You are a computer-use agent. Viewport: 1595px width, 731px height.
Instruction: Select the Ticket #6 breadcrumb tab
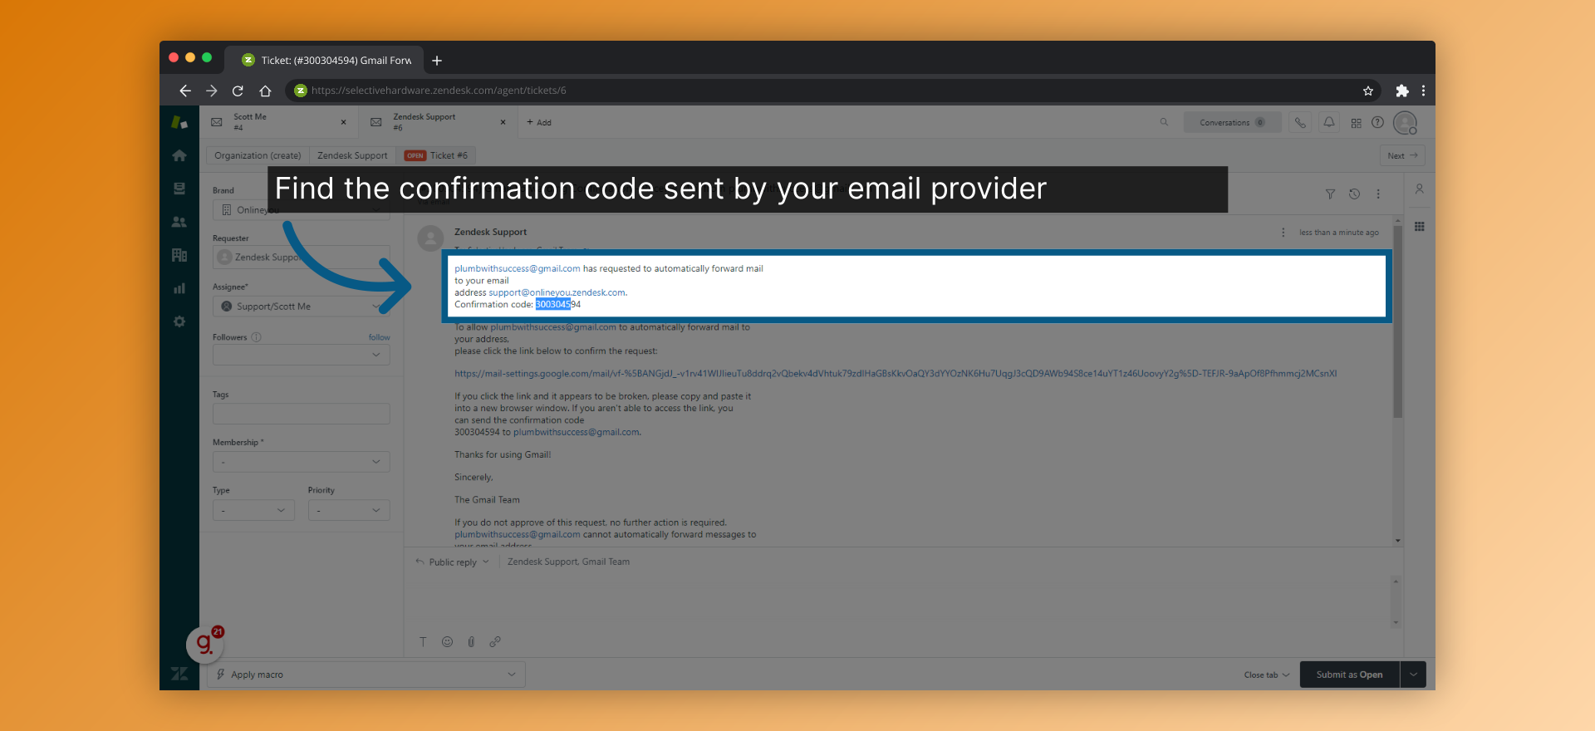[x=436, y=155]
